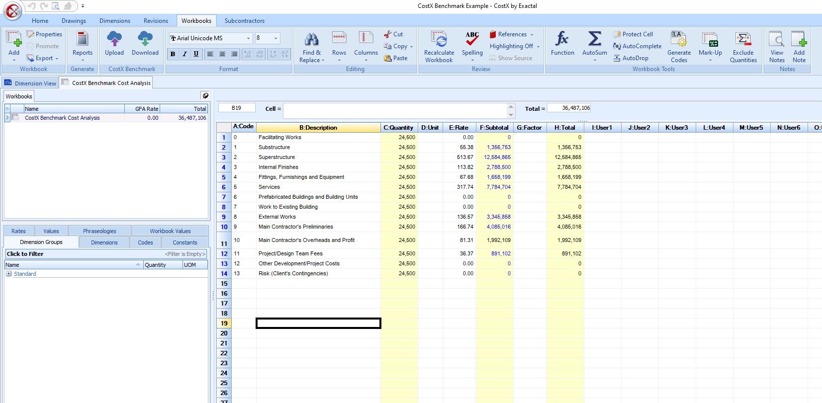Open the Reports menu
822x403 pixels.
click(x=83, y=45)
